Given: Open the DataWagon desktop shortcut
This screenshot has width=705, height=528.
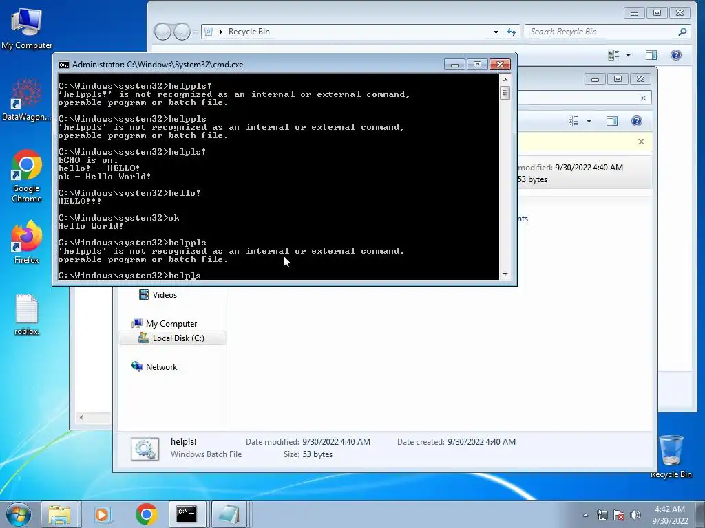Looking at the screenshot, I should coord(27,100).
